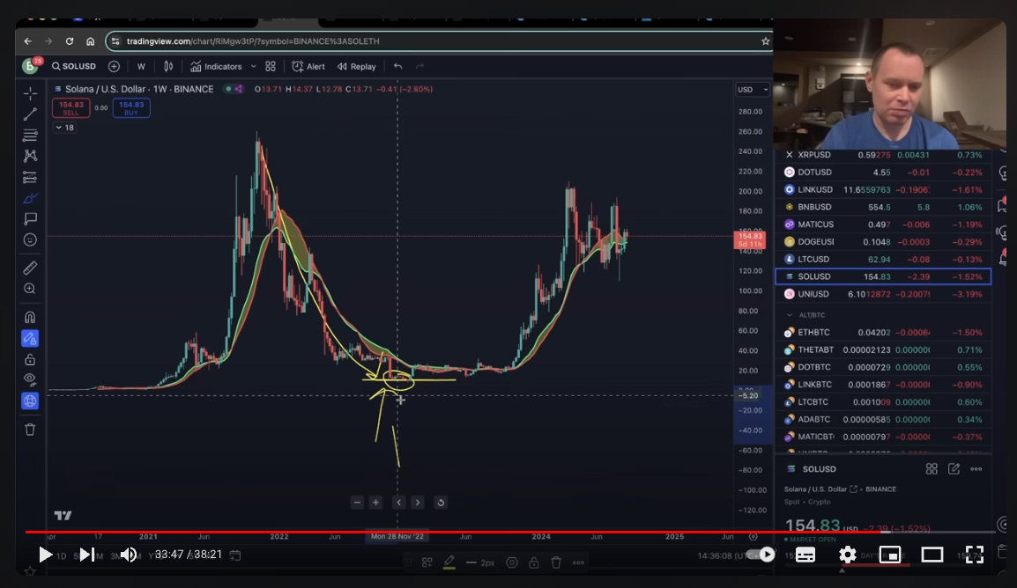Select DOTUSD in the watchlist
Image resolution: width=1017 pixels, height=588 pixels.
(883, 173)
